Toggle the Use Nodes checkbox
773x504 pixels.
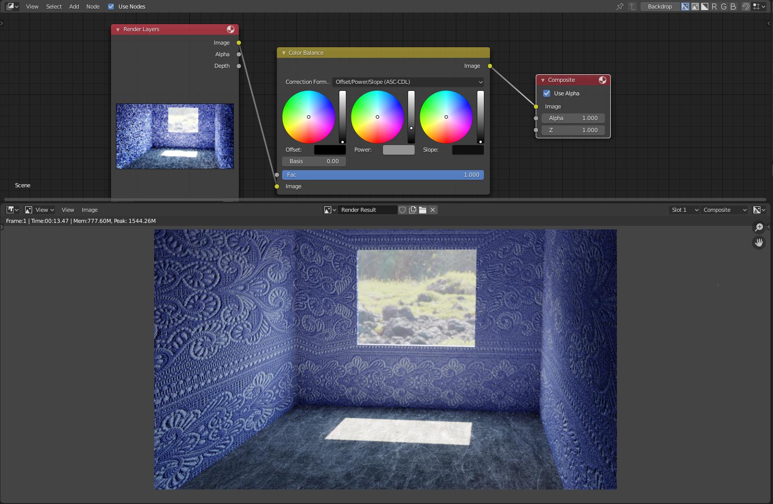pyautogui.click(x=110, y=7)
